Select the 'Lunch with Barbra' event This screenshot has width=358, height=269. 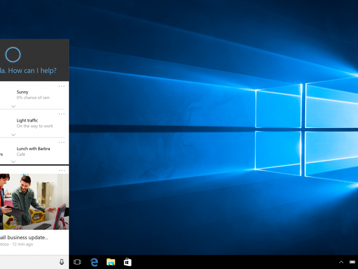point(33,149)
